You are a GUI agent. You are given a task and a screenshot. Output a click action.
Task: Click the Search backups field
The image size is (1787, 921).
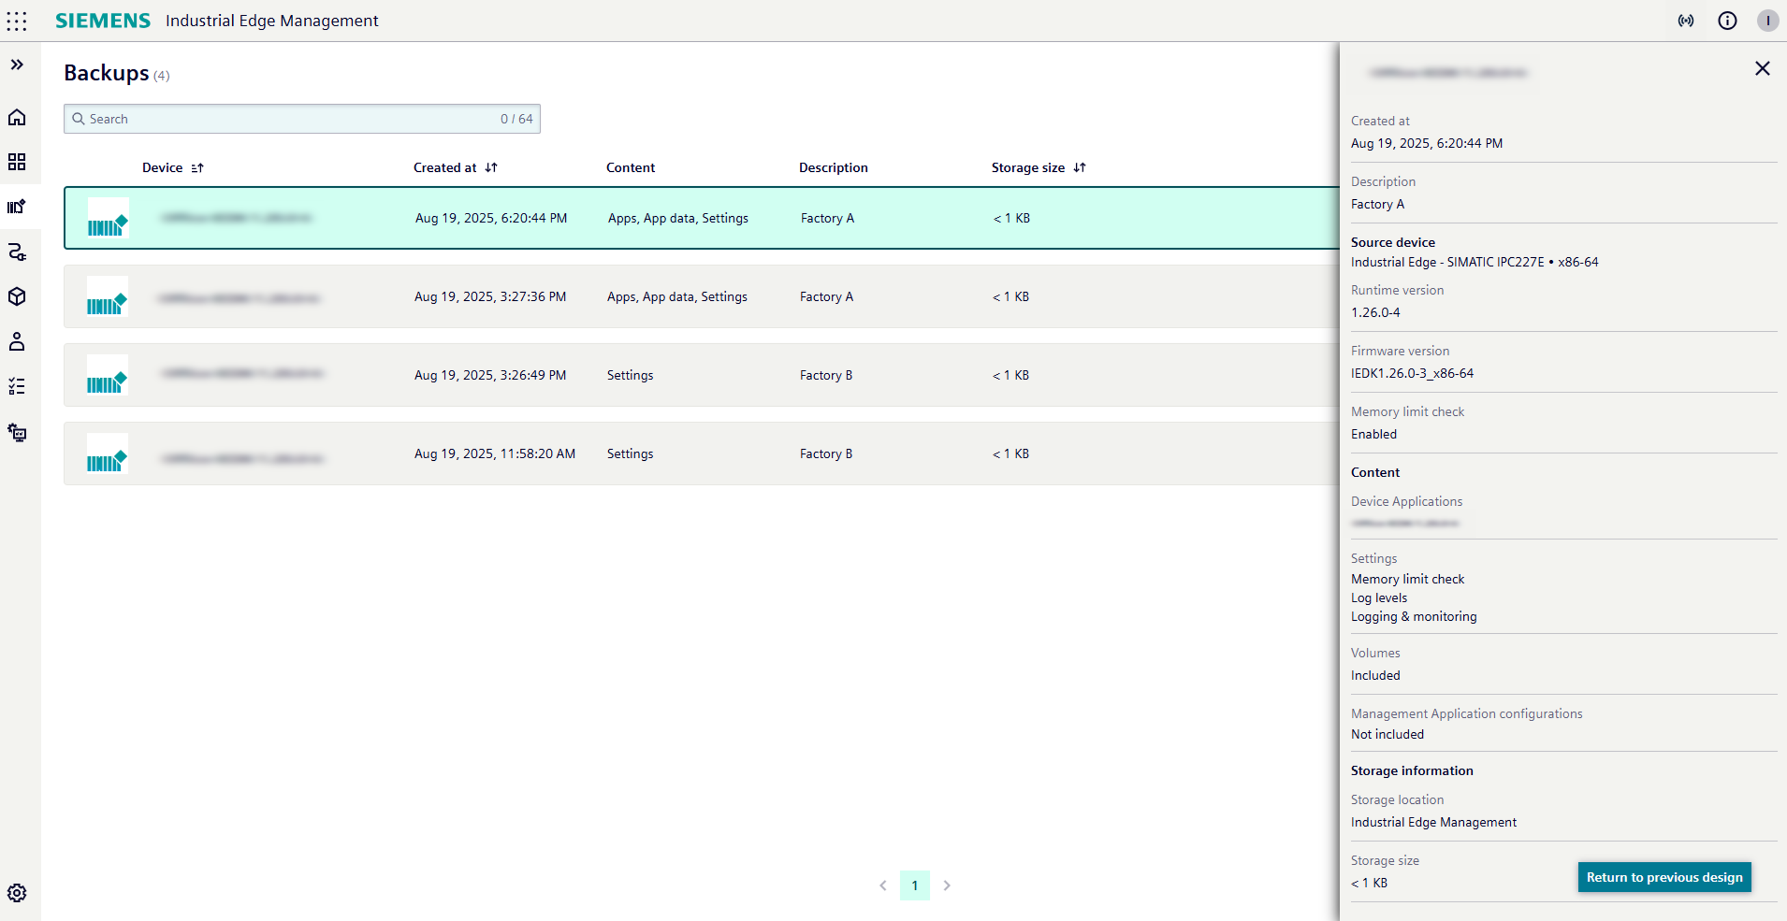291,119
